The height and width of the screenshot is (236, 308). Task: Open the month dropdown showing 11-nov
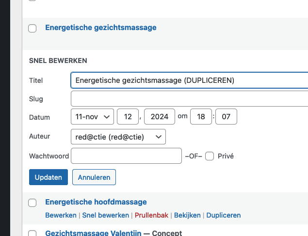click(92, 116)
